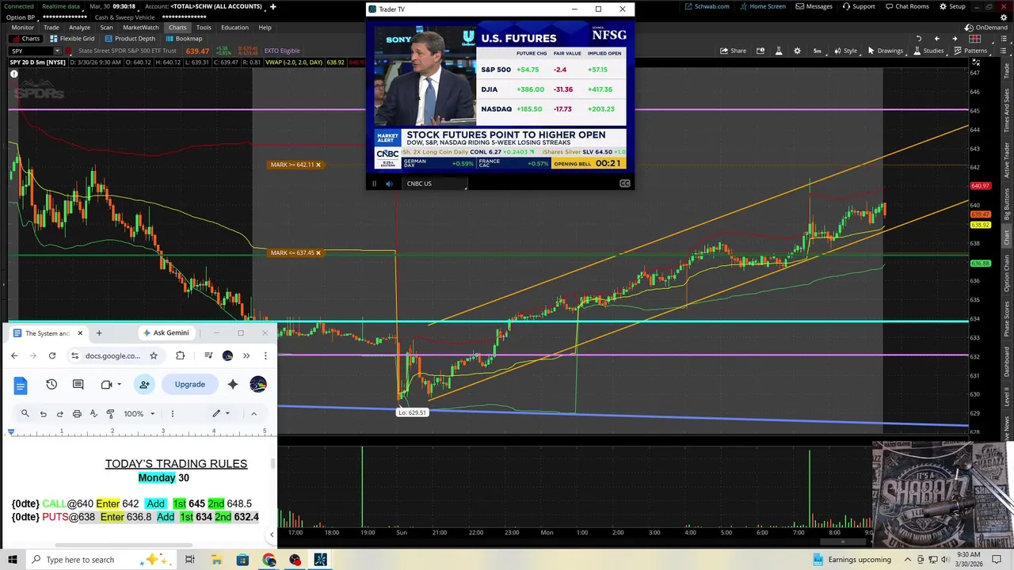Viewport: 1014px width, 570px height.
Task: Open the Trade tab
Action: pyautogui.click(x=51, y=27)
